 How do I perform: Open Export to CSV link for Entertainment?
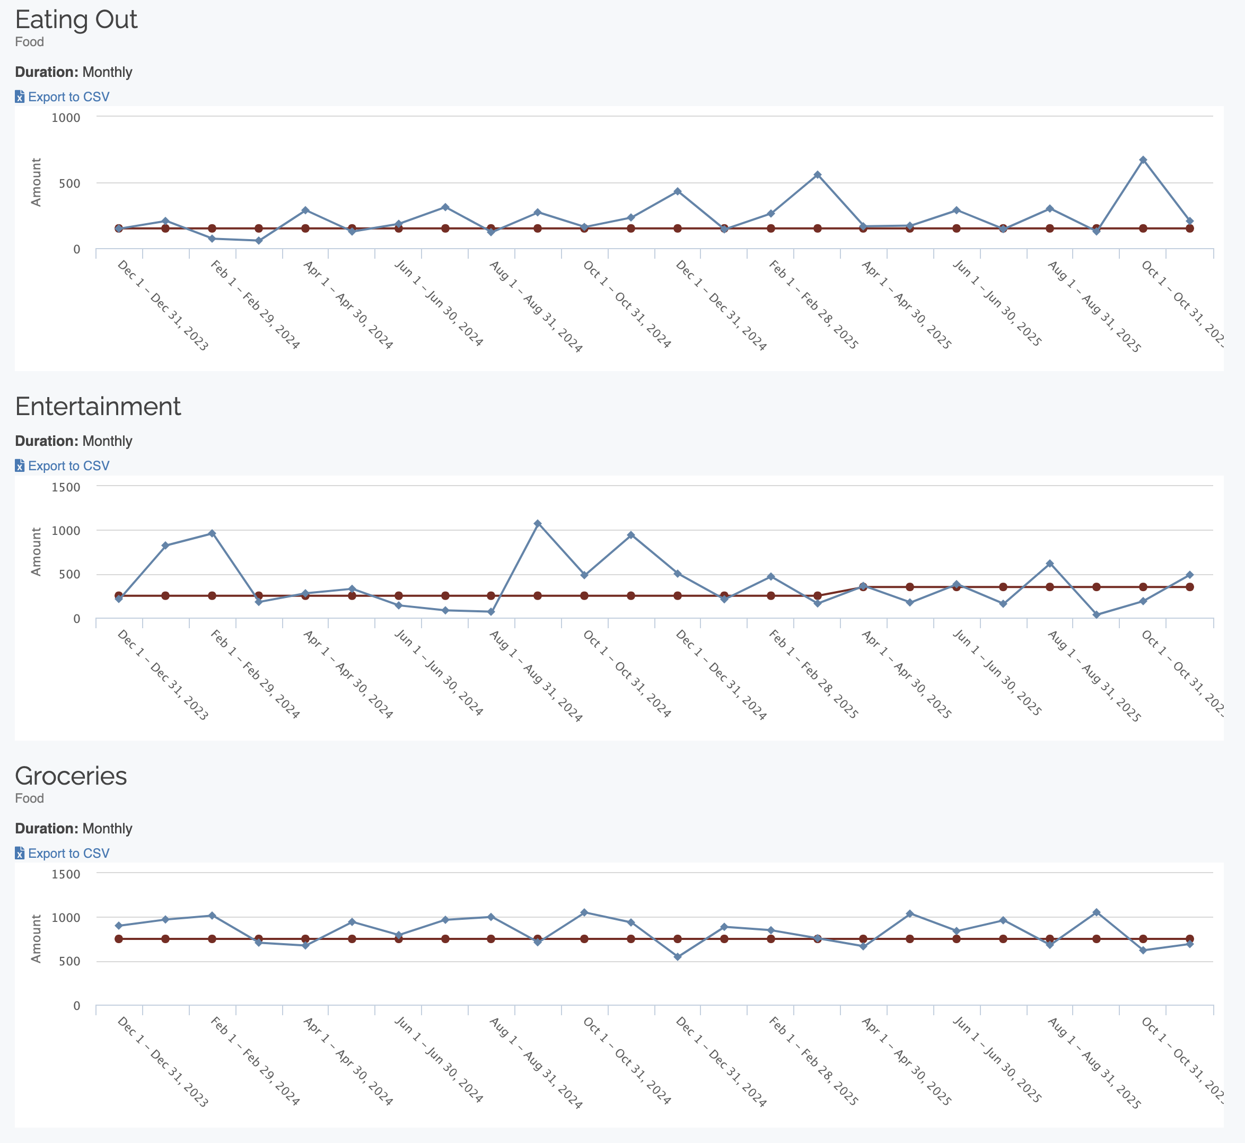pos(68,465)
